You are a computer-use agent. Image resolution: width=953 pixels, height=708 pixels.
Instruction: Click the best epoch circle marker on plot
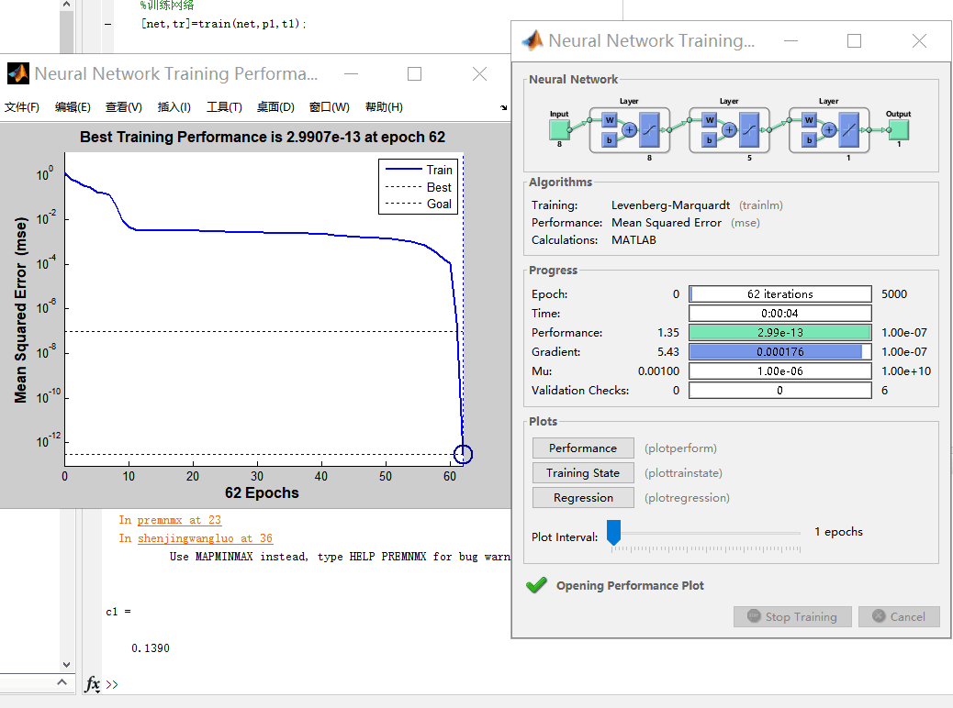click(463, 454)
